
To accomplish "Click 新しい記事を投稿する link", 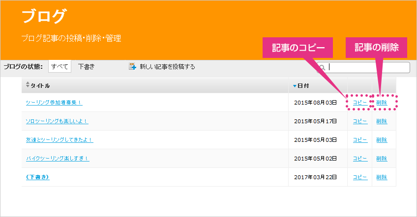I will 167,67.
